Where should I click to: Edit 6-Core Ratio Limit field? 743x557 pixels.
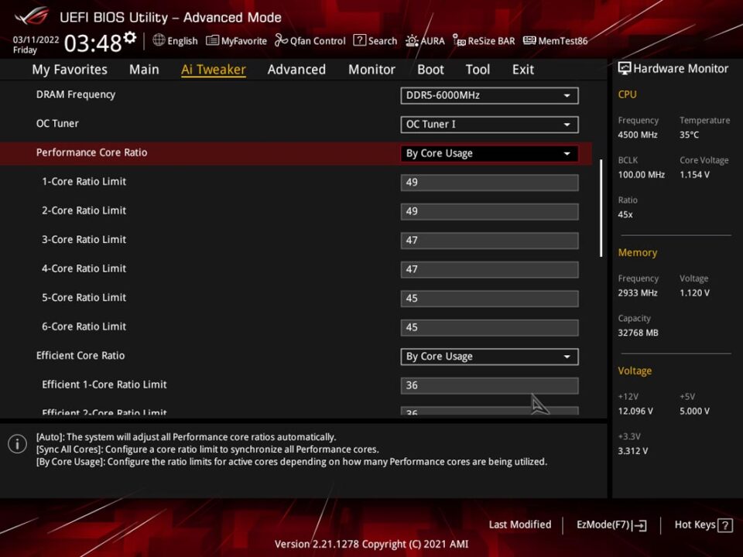[489, 327]
